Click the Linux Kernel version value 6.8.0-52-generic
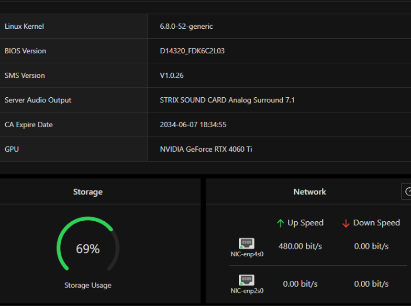Screen dimensions: 411x306 point(186,26)
